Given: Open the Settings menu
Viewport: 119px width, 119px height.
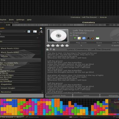Looking at the screenshot, I should 20,20.
